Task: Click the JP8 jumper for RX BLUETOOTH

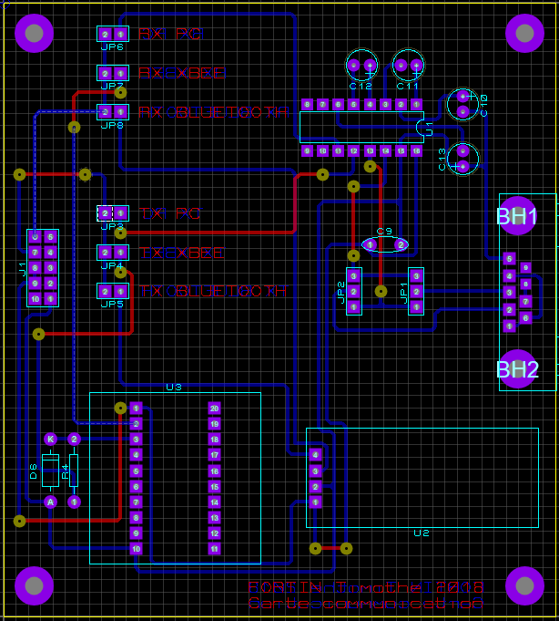Action: point(113,112)
